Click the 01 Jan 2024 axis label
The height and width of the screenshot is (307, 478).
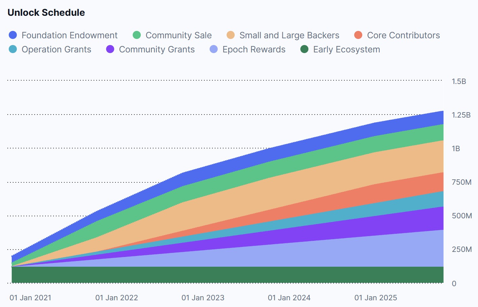[289, 298]
